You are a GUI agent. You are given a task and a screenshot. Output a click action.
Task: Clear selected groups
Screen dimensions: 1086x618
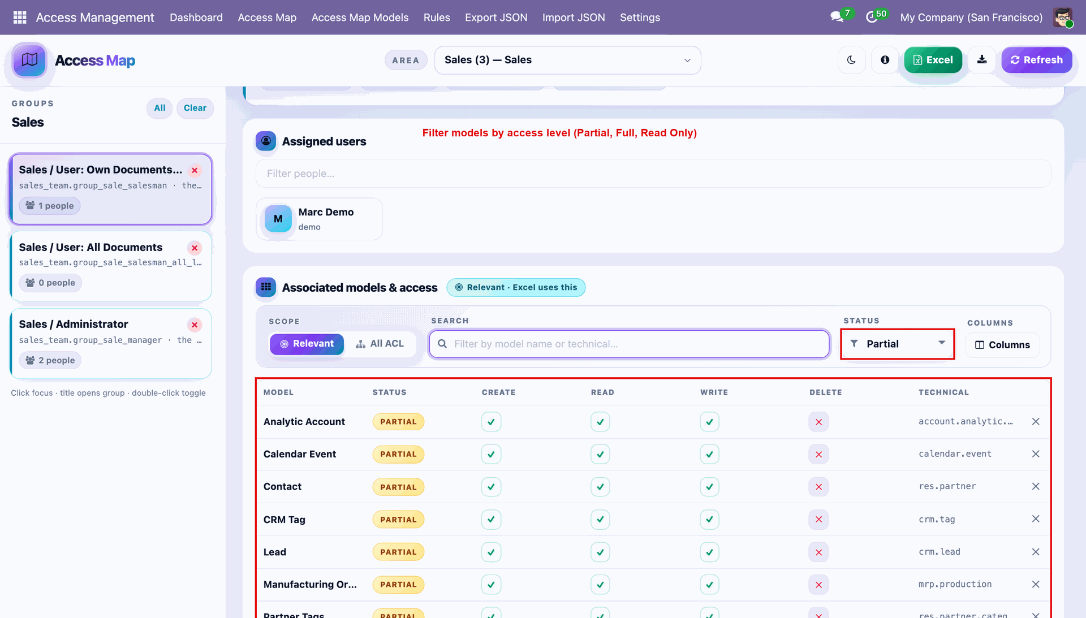[195, 108]
